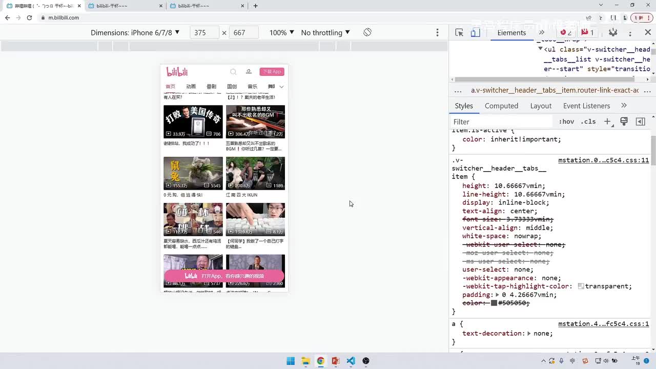Switch to the Elements panel tab
Viewport: 656px width, 369px height.
click(511, 32)
